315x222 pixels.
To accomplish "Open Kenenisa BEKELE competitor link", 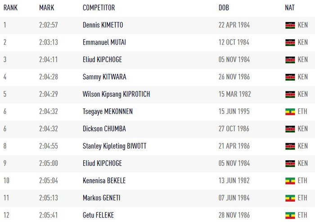I will (x=104, y=181).
